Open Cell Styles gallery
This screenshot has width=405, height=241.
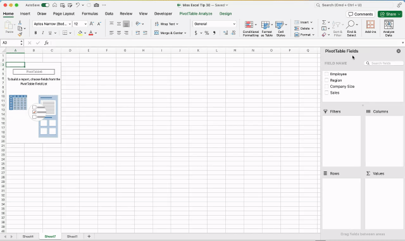281,29
